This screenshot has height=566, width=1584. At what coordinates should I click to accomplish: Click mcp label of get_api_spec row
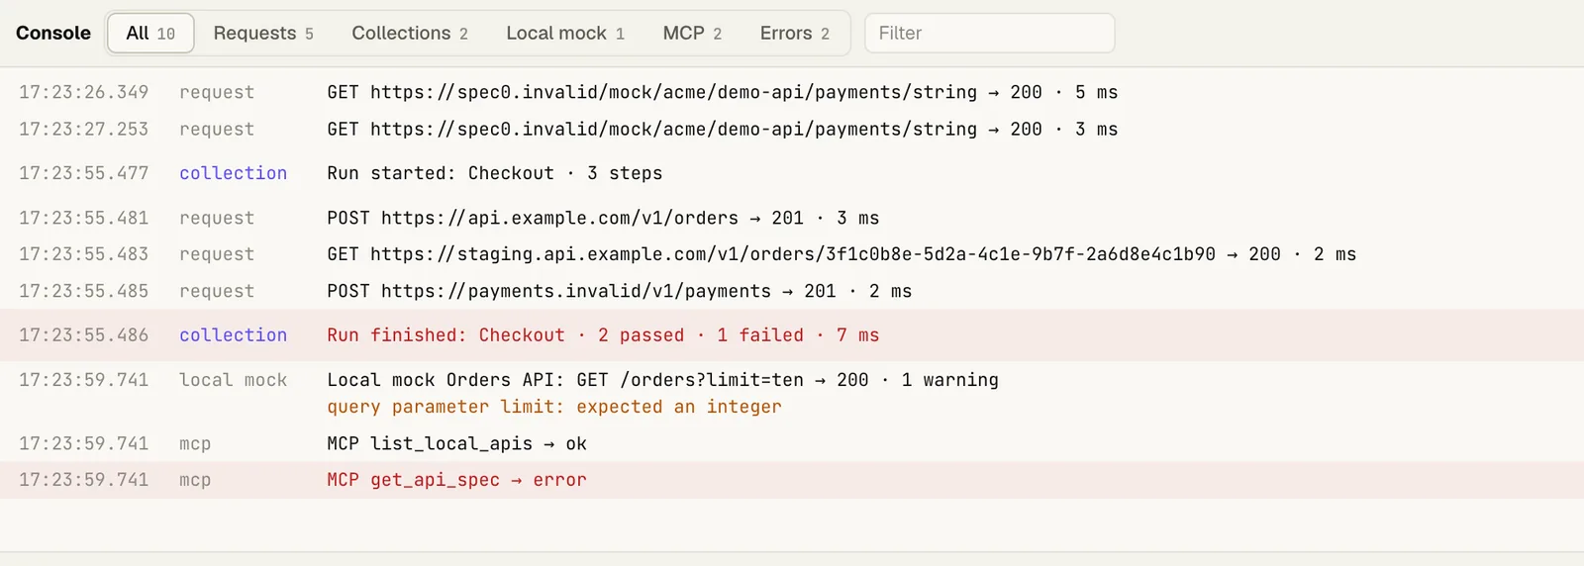coord(195,480)
